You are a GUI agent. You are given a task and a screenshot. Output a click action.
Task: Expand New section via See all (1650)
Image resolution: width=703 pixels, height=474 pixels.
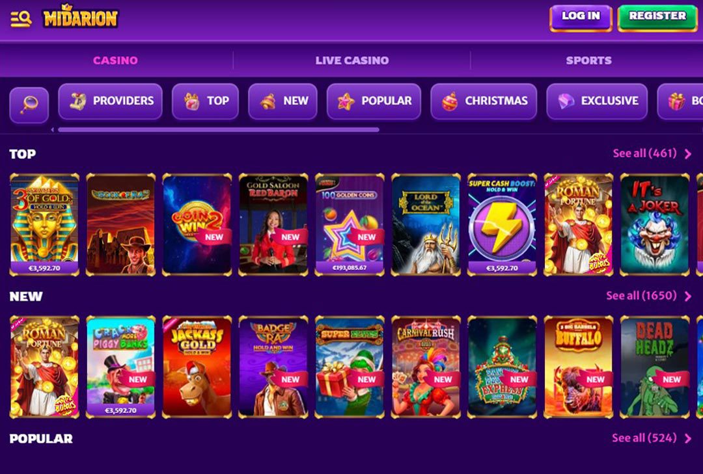tap(649, 296)
